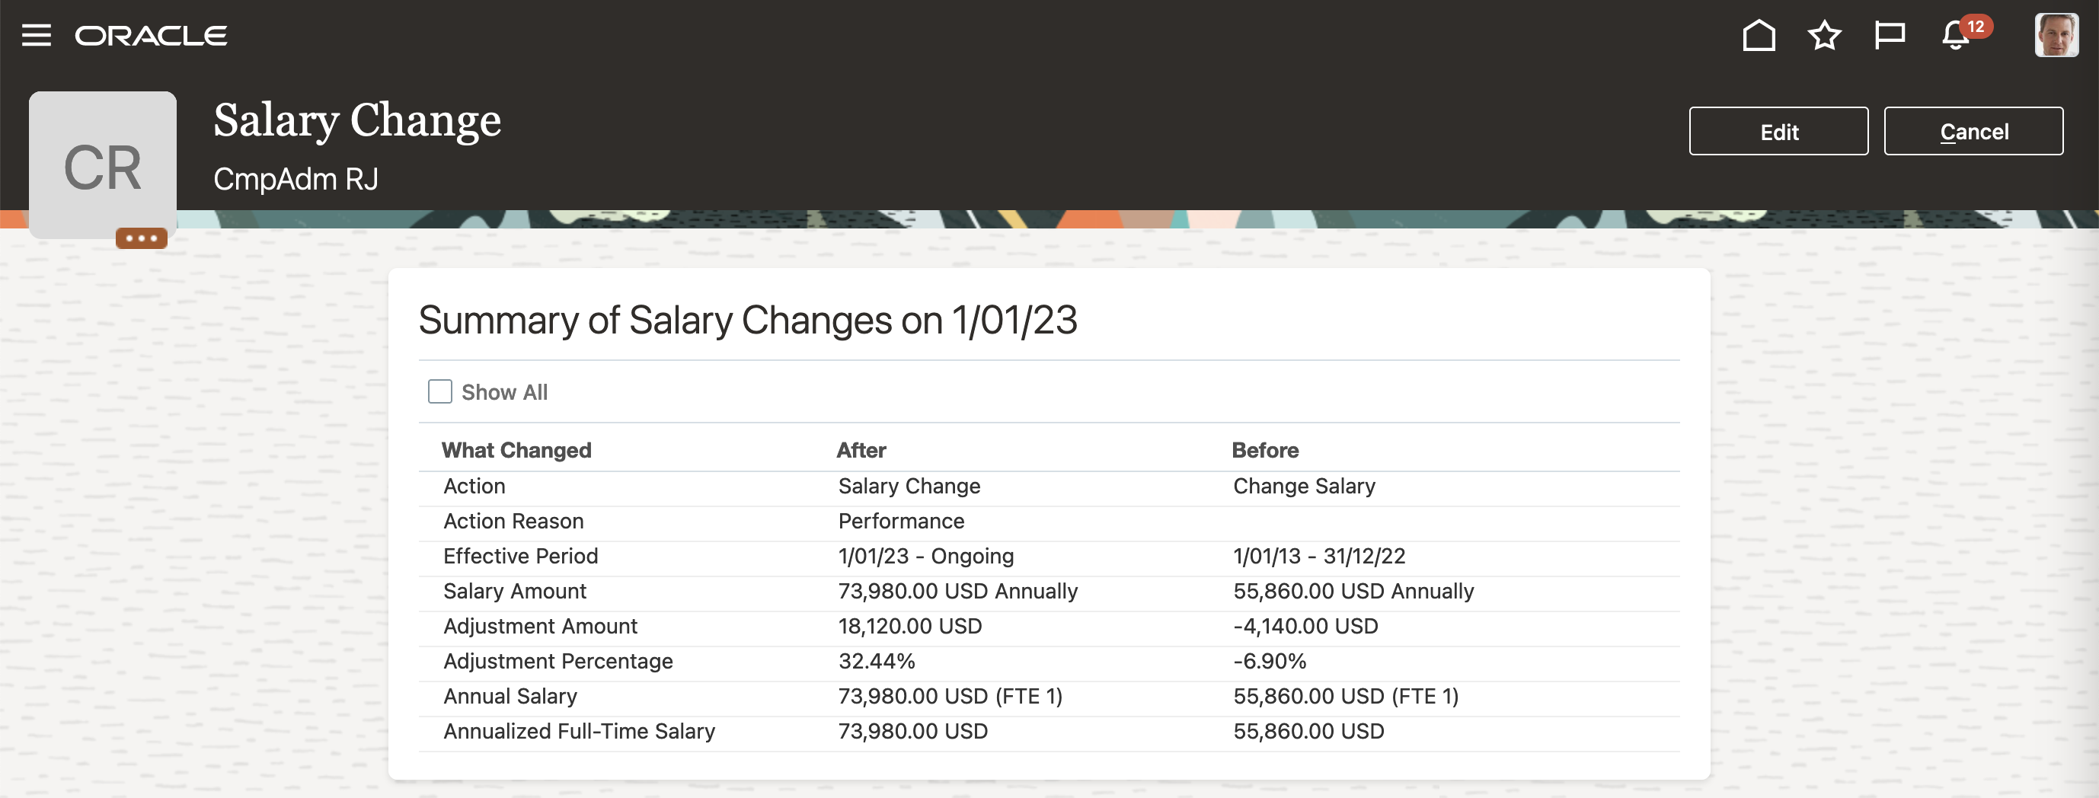Viewport: 2099px width, 798px height.
Task: Click the Oracle logo
Action: (x=151, y=36)
